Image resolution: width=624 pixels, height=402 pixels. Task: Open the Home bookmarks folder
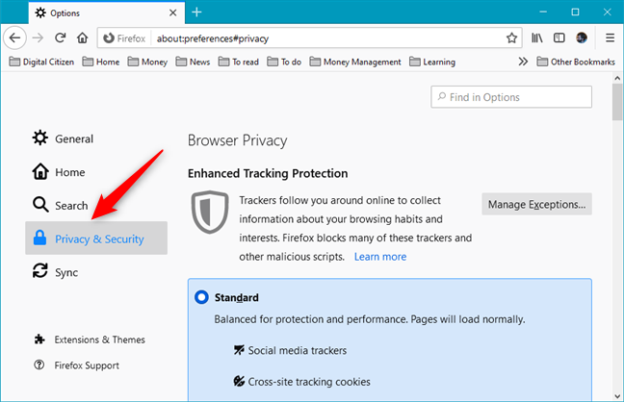click(101, 62)
